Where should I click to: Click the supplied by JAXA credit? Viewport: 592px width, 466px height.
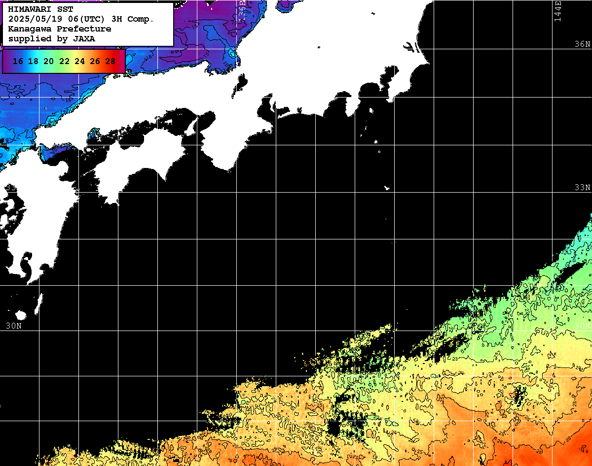52,38
